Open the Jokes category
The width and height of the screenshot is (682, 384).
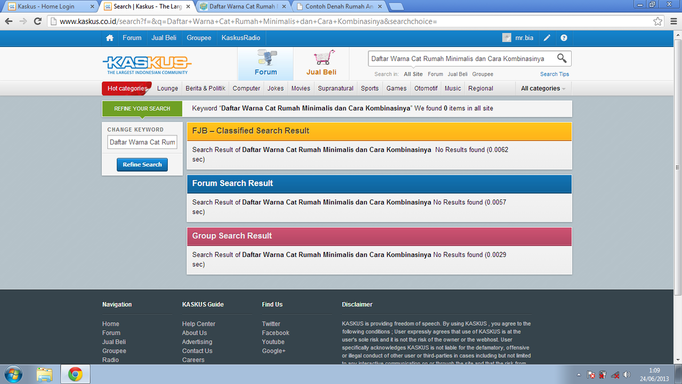275,89
